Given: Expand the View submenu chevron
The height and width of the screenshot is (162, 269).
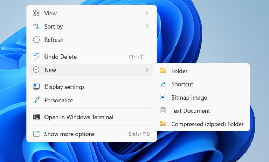Looking at the screenshot, I should pos(147,13).
